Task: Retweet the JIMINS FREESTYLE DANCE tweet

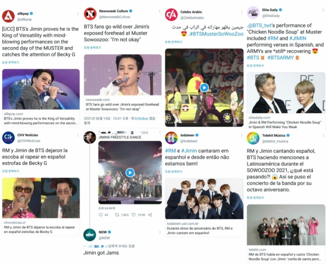Action: (117, 214)
